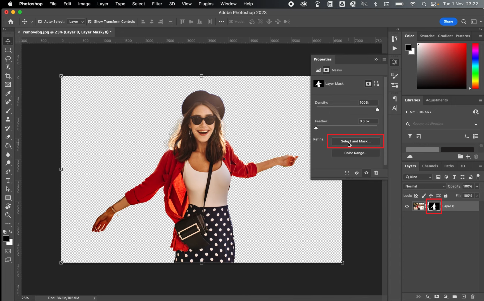Select the Eyedropper tool

pyautogui.click(x=8, y=94)
